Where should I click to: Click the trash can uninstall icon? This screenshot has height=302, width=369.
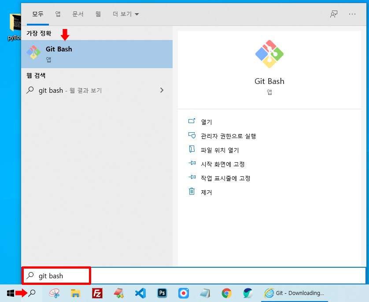coord(192,191)
